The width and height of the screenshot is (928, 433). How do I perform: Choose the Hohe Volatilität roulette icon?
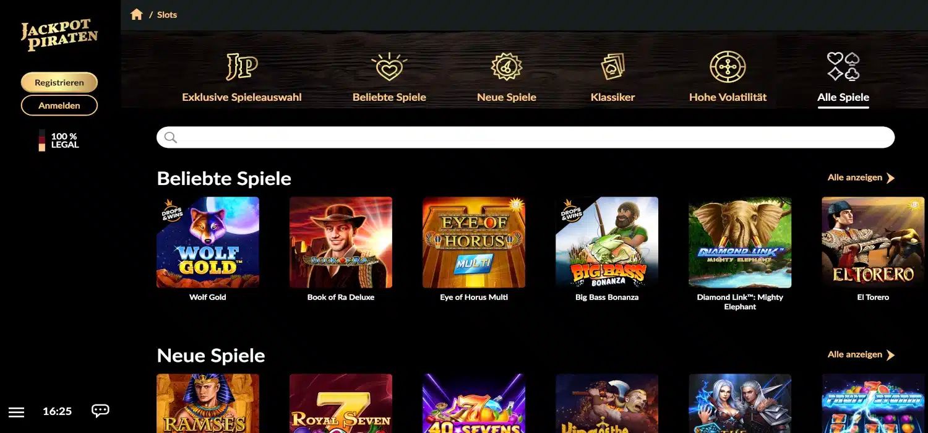[728, 67]
